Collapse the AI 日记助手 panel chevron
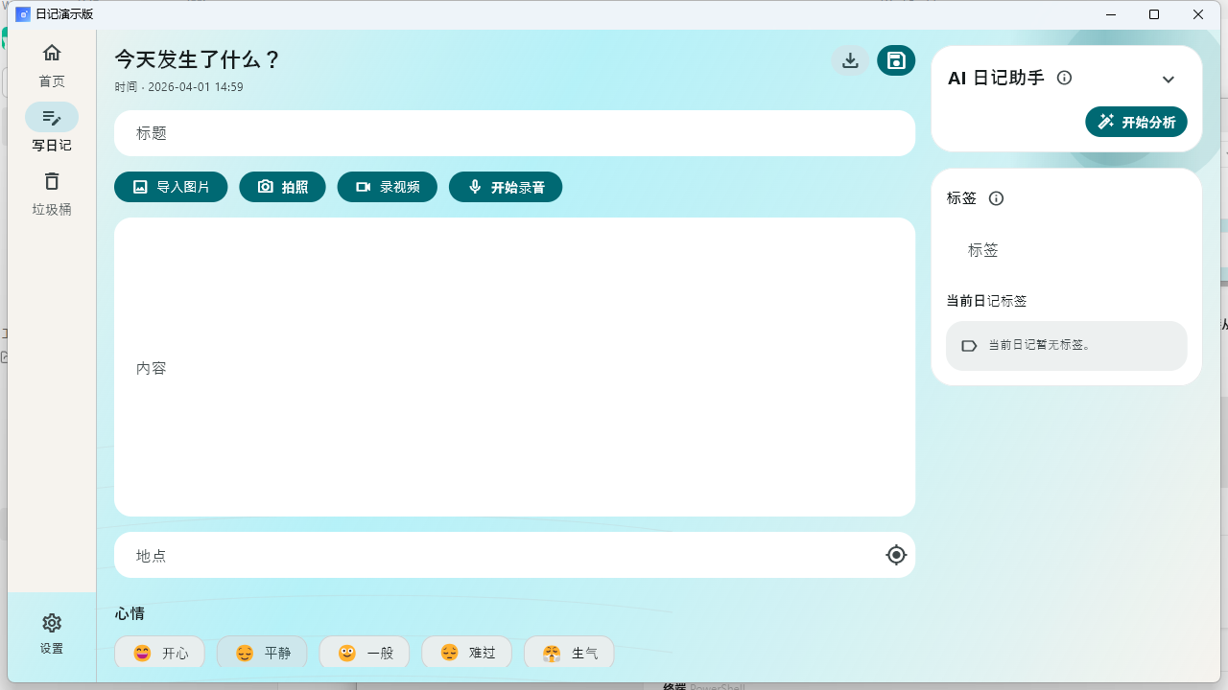Viewport: 1228px width, 690px height. click(x=1168, y=80)
